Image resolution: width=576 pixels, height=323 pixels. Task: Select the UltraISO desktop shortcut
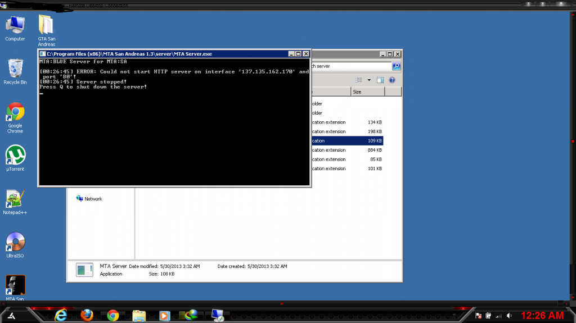coord(15,242)
